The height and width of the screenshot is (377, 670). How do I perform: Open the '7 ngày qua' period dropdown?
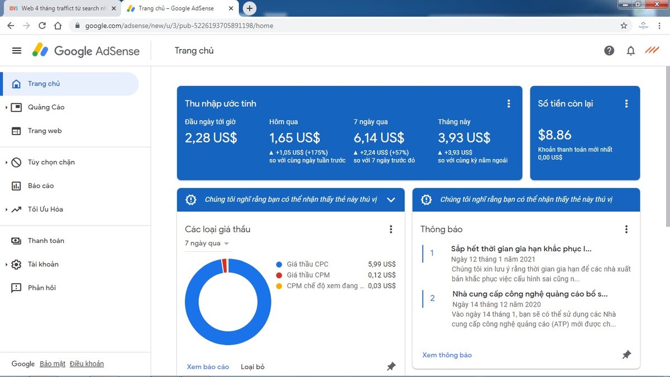pyautogui.click(x=207, y=244)
